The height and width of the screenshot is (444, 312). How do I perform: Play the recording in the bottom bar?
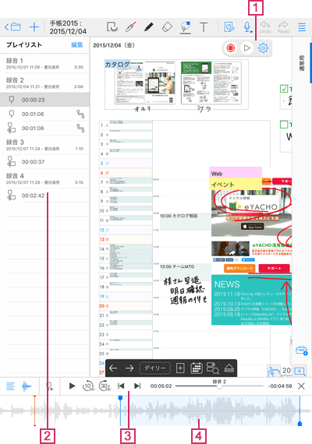click(72, 386)
